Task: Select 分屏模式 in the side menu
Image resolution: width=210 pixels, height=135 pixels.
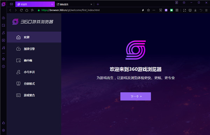Action: click(x=34, y=84)
